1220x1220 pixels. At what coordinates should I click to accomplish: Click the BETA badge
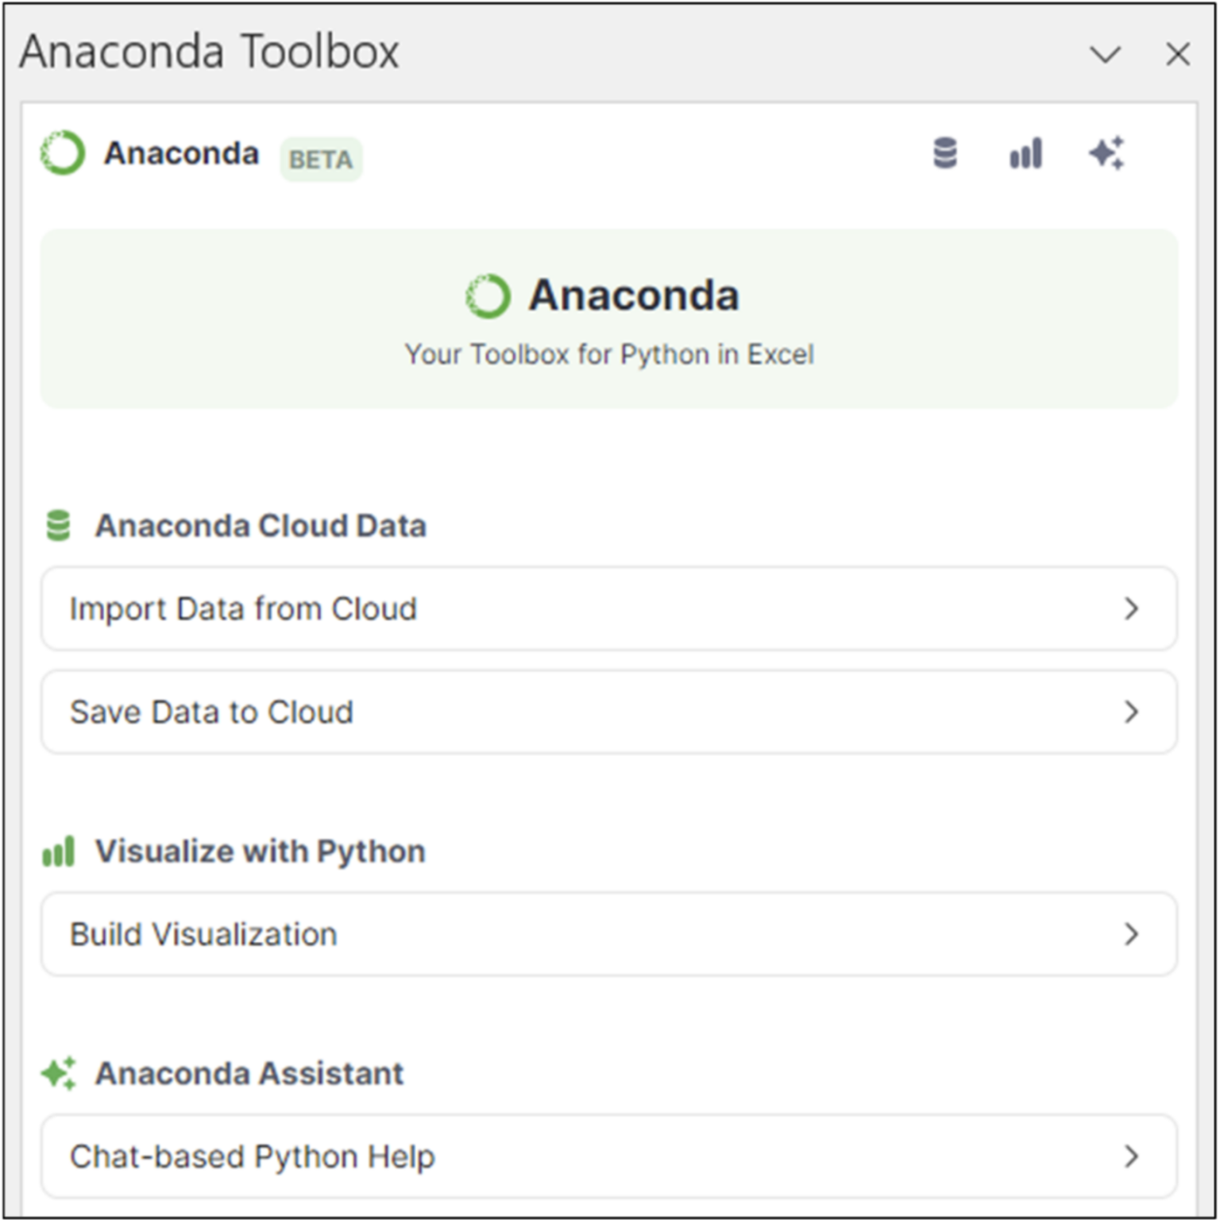coord(320,159)
